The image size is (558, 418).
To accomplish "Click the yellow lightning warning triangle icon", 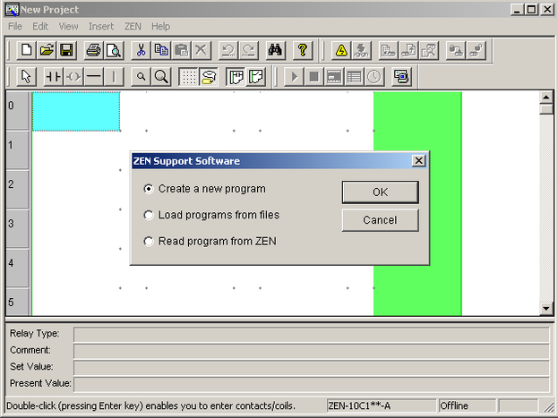I will point(341,50).
